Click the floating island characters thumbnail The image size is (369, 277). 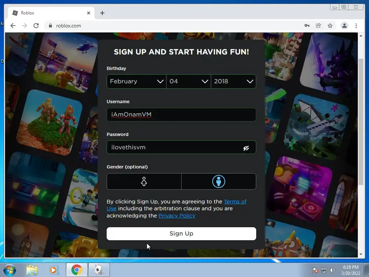(50, 123)
